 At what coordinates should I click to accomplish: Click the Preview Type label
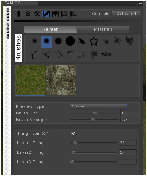pyautogui.click(x=30, y=107)
